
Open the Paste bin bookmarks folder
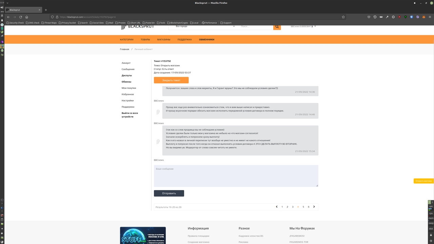coord(149,23)
